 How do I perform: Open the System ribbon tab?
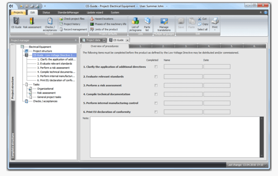click(115, 12)
